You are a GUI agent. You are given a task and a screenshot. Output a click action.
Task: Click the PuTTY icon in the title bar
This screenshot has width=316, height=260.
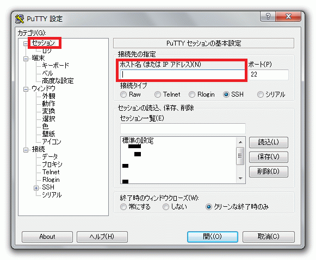[20, 18]
